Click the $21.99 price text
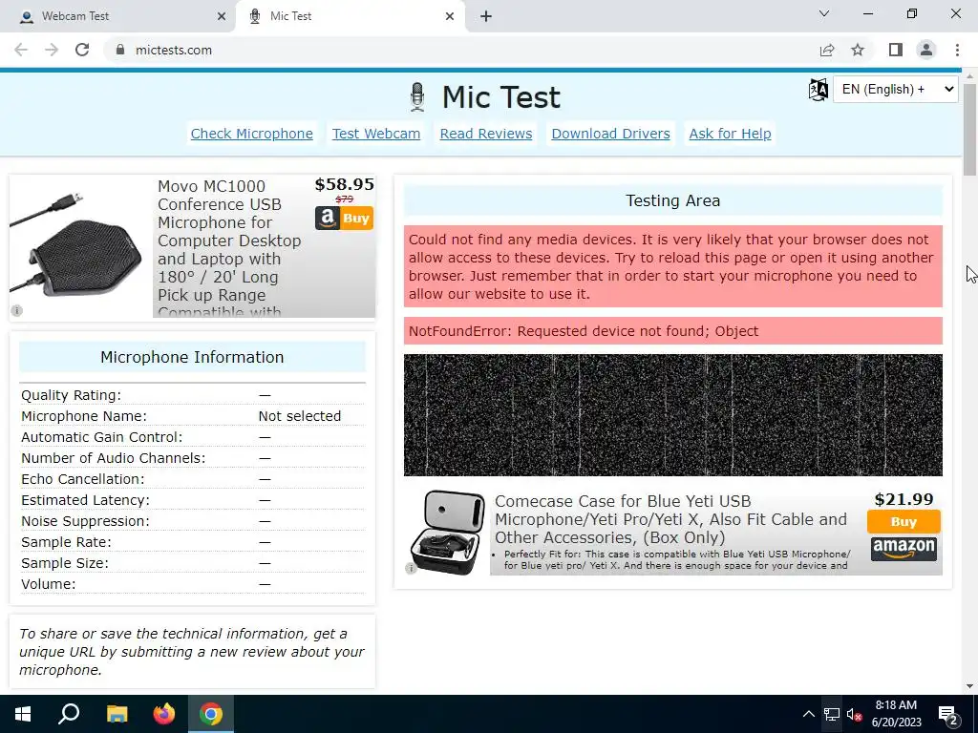 tap(904, 499)
